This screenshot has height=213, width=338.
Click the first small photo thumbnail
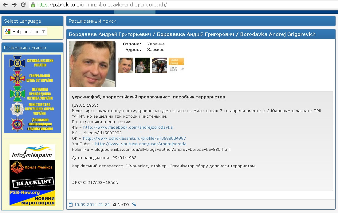coord(126,65)
